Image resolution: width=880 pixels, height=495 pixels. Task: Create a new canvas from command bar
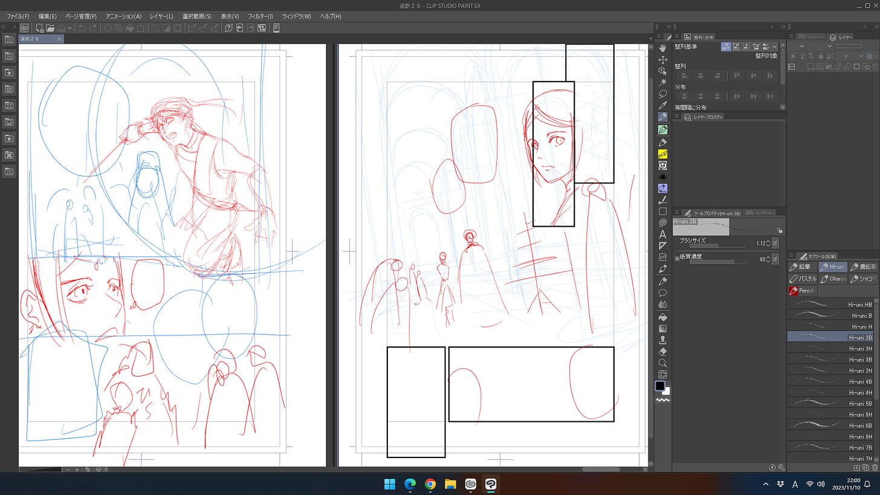click(39, 28)
